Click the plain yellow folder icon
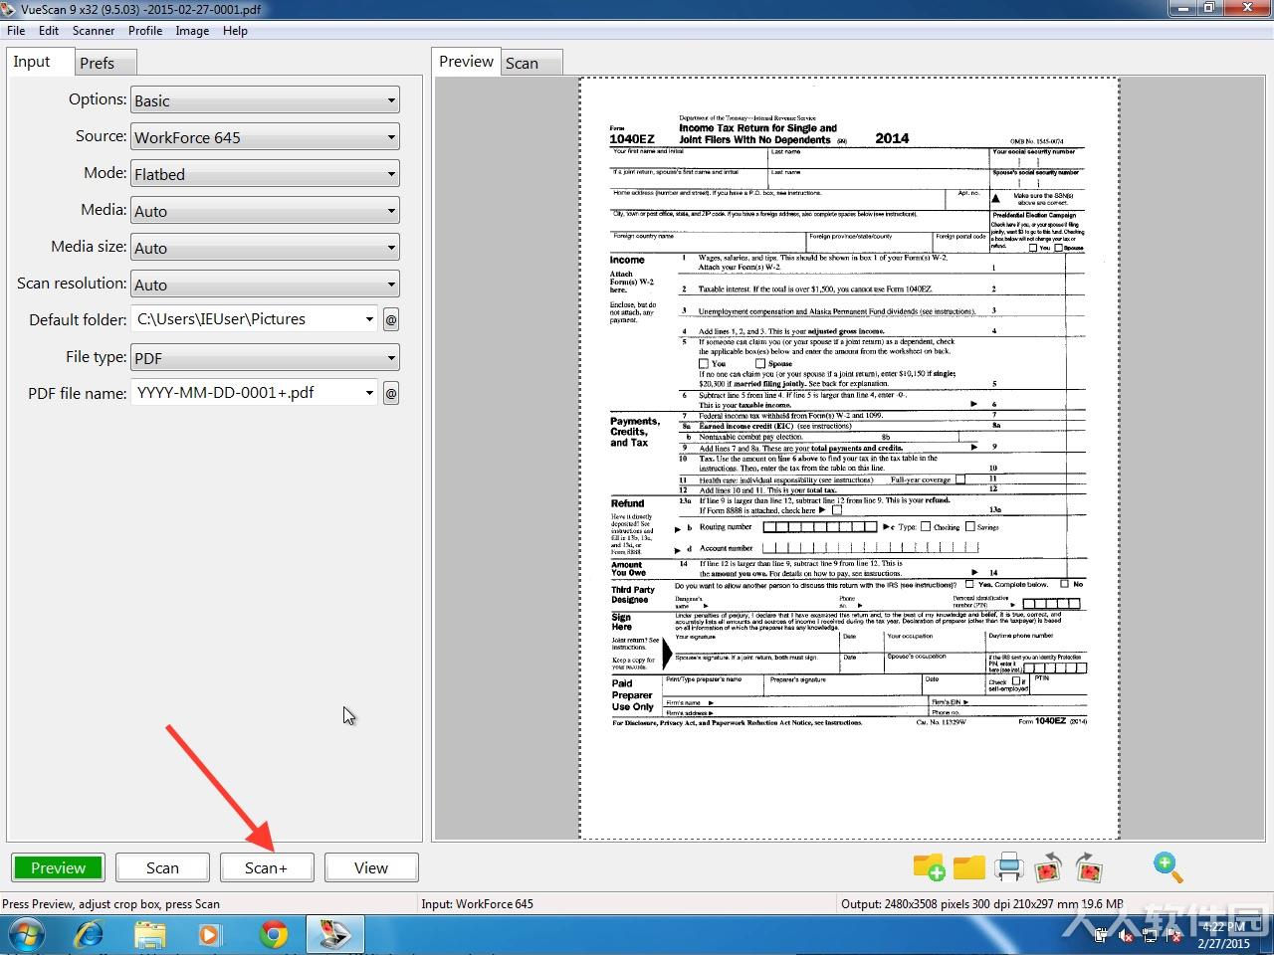 968,867
